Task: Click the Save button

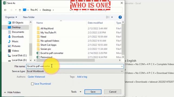Action: point(93,92)
